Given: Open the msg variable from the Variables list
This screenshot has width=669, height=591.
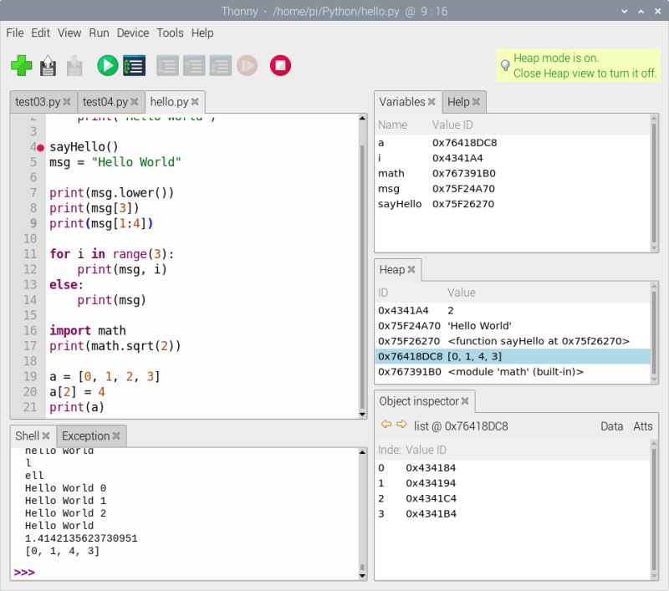Looking at the screenshot, I should (390, 188).
